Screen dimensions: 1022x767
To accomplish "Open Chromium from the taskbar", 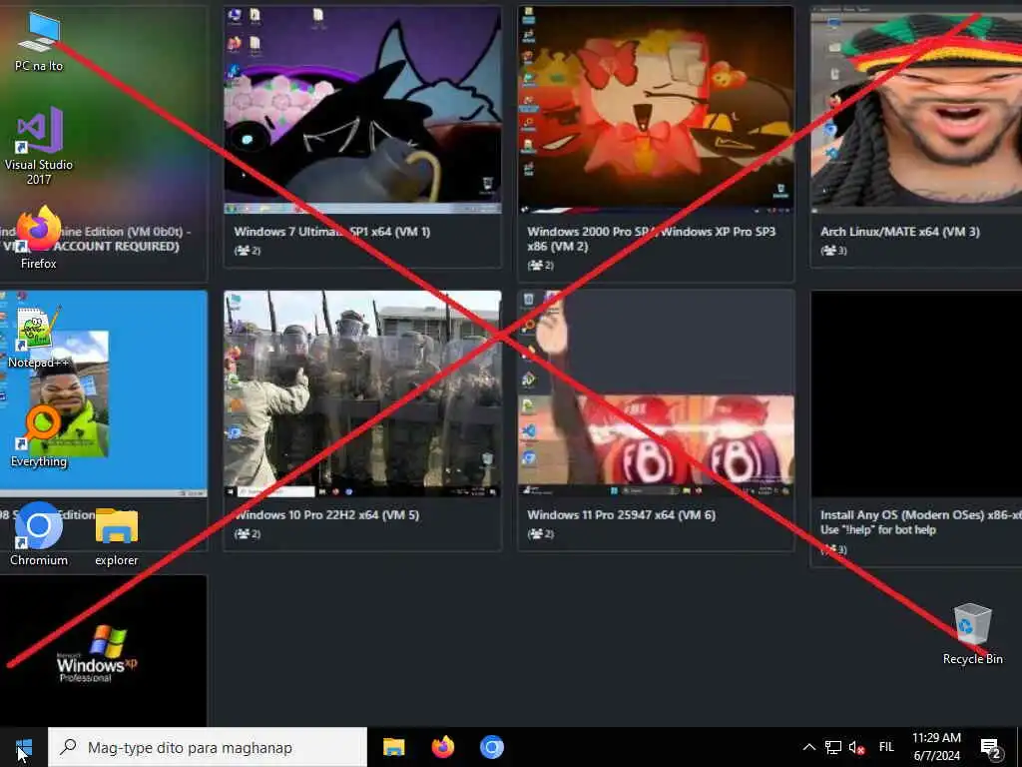I will coord(492,747).
